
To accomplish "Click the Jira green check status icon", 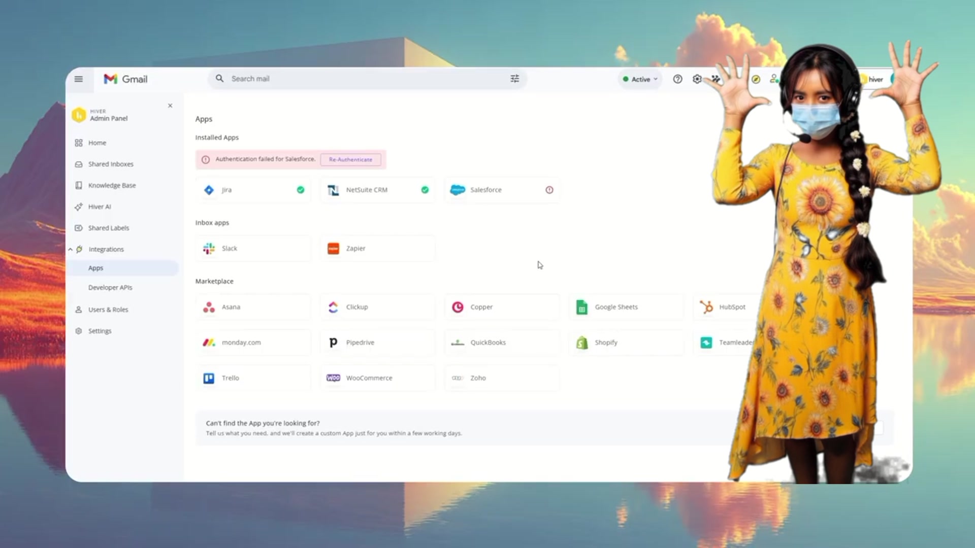I will (301, 190).
